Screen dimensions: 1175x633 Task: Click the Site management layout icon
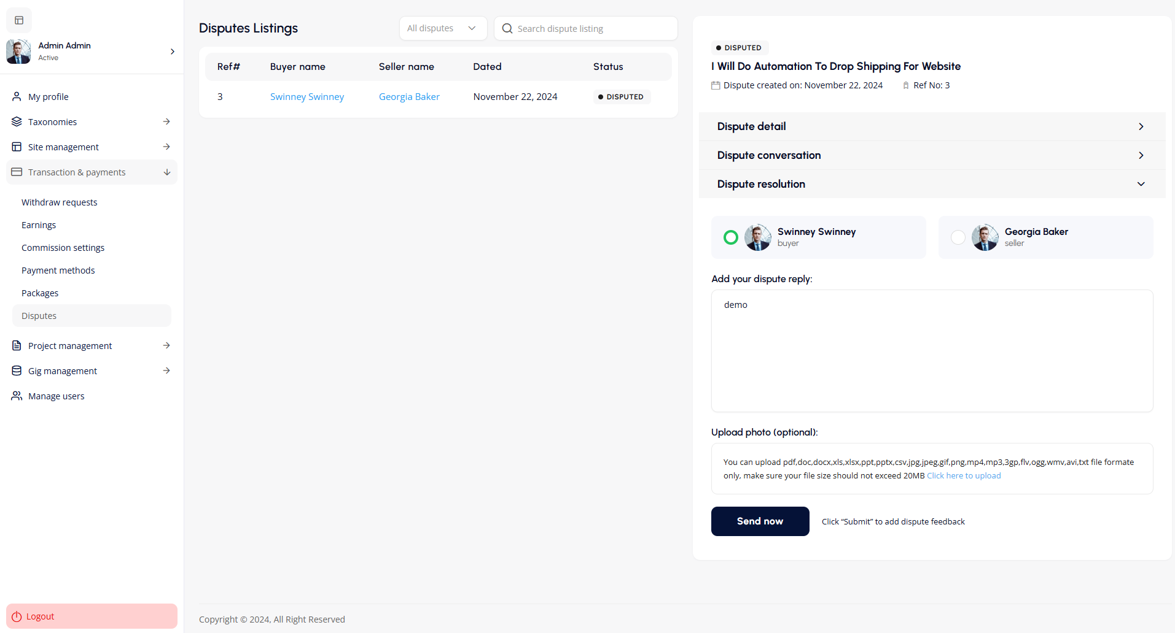[x=17, y=147]
